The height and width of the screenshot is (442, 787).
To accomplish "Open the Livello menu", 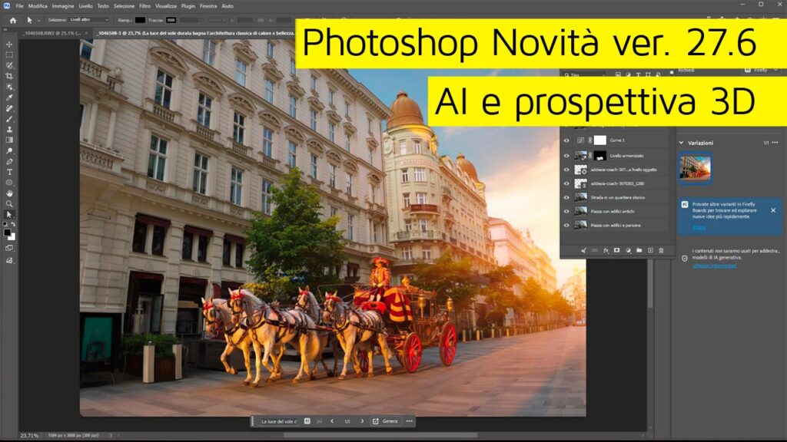I will (85, 6).
